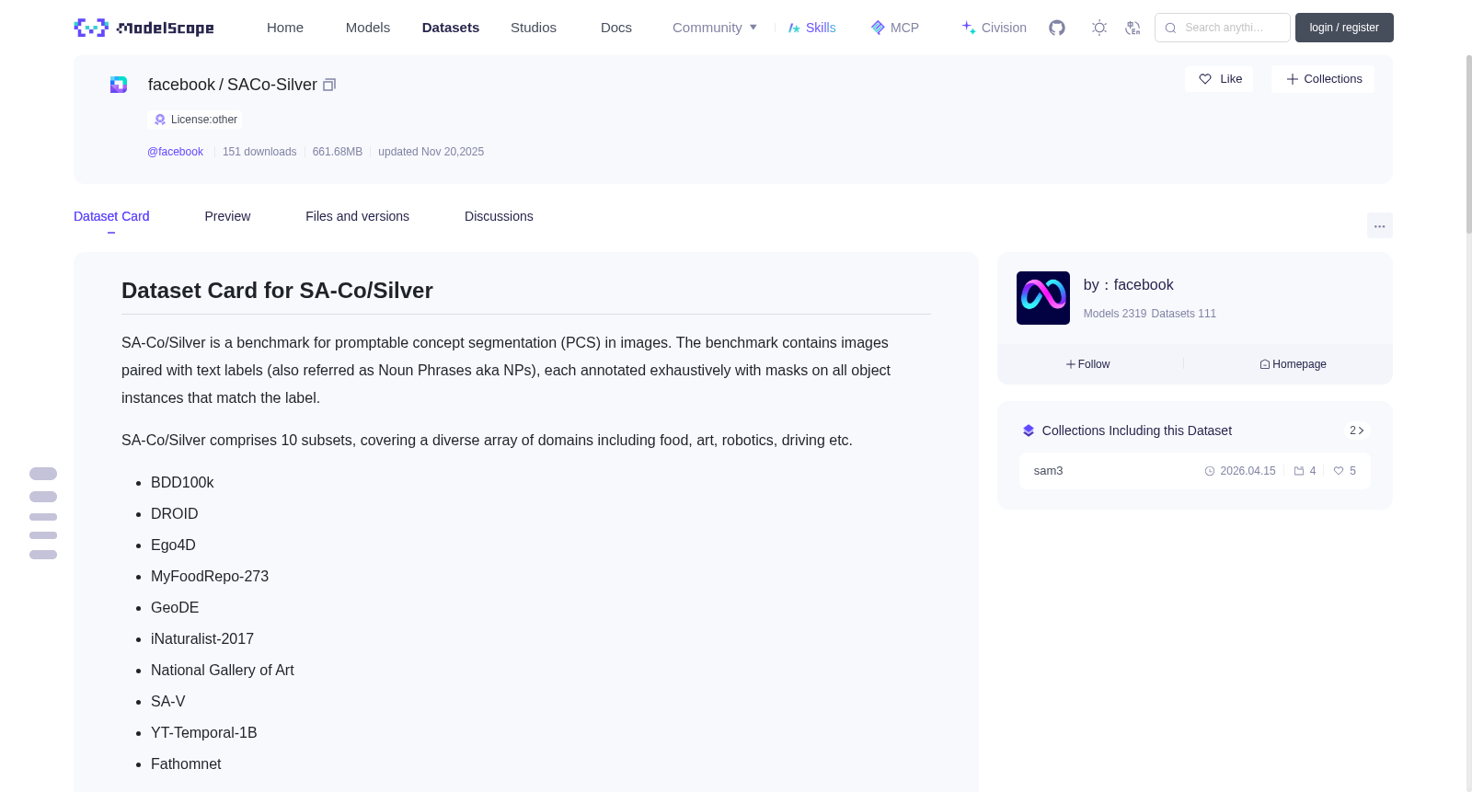Go to the MCP page
Viewport: 1472px width, 792px height.
[x=894, y=28]
